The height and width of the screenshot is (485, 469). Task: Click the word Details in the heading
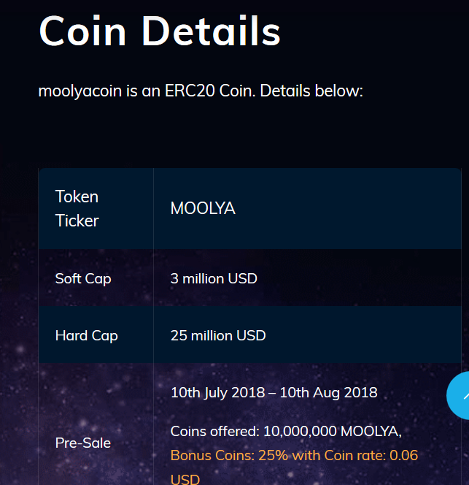point(212,31)
